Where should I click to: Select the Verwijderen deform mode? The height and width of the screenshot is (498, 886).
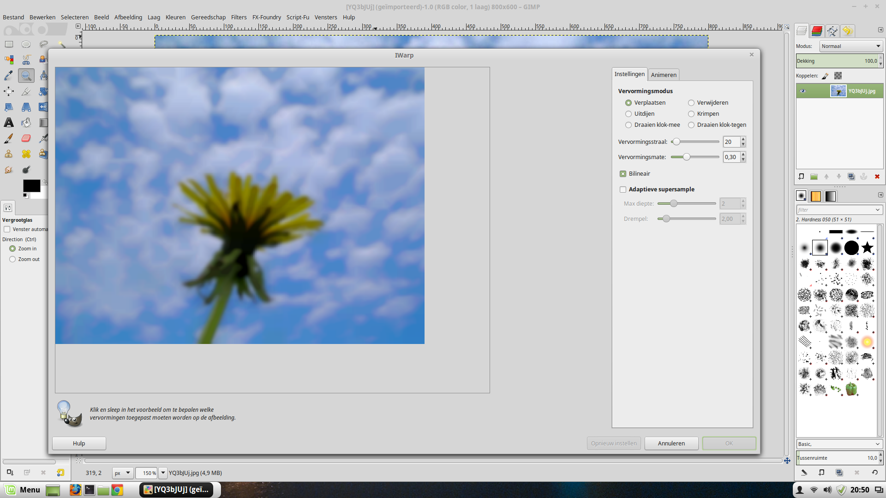(x=708, y=103)
